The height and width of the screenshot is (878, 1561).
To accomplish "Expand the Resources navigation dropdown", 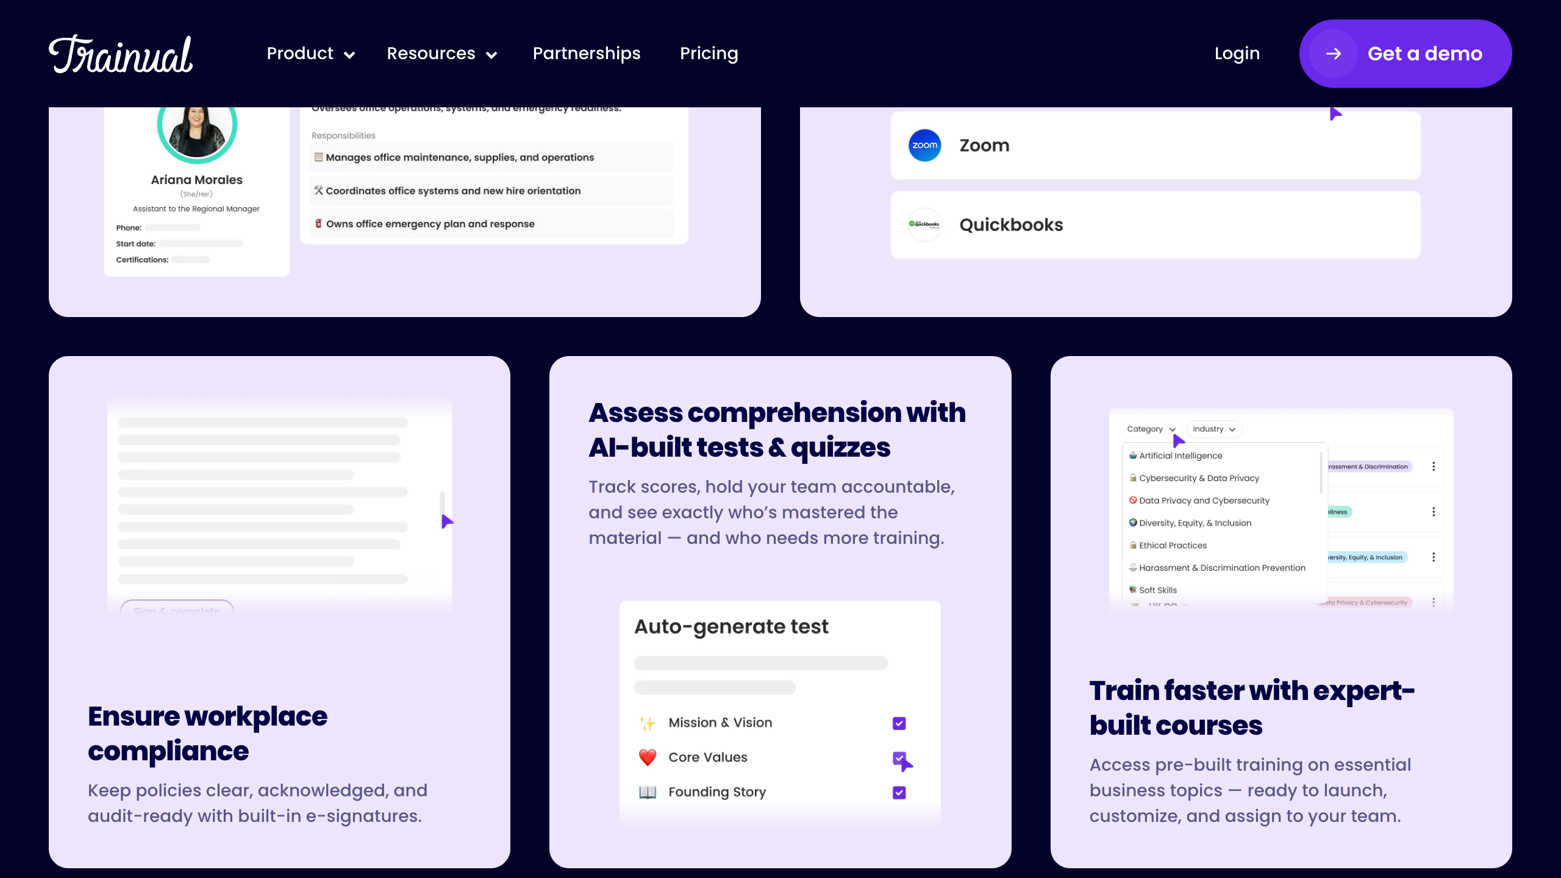I will point(442,54).
